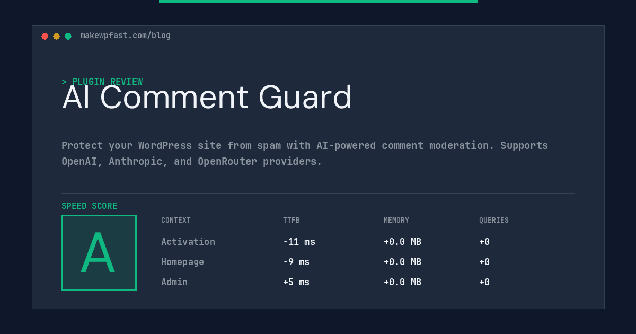Click the '> PLUGIN REVIEW' label

(102, 82)
